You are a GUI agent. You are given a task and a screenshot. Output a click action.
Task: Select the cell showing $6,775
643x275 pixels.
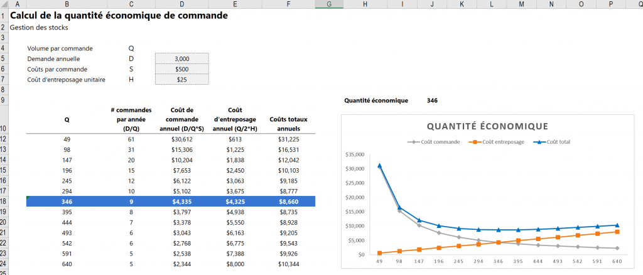(235, 243)
